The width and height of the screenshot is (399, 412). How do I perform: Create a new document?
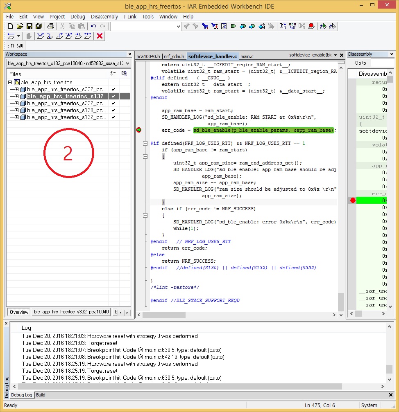coord(10,26)
